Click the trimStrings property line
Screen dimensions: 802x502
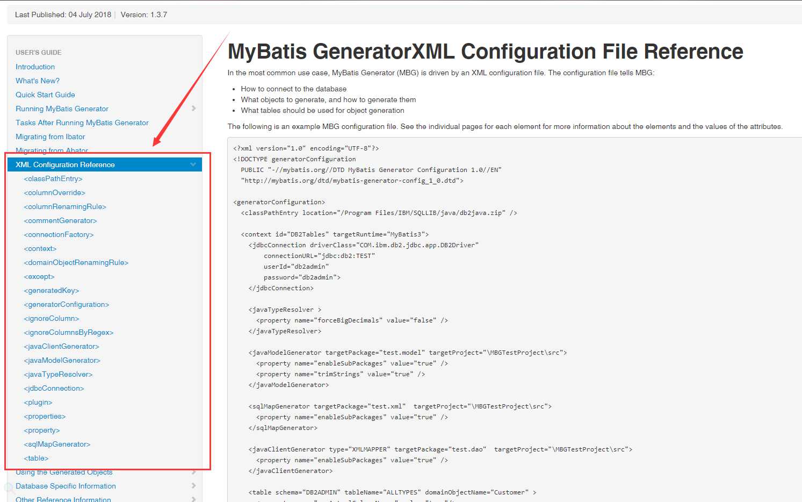[341, 374]
